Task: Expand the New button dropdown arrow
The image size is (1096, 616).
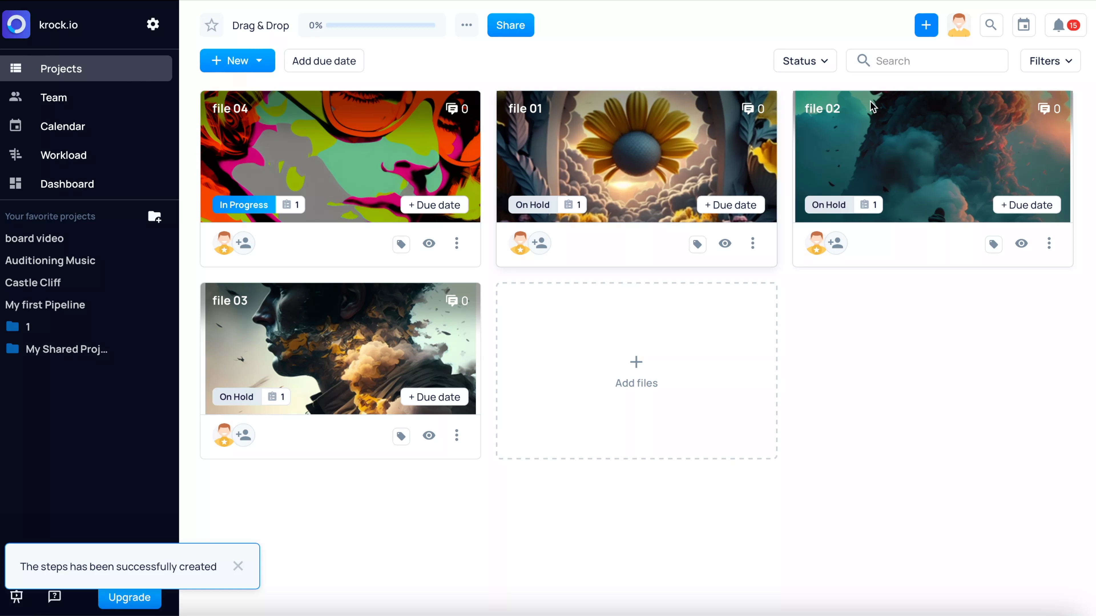Action: 259,61
